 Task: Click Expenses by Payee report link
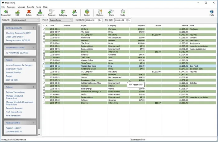point(14,69)
